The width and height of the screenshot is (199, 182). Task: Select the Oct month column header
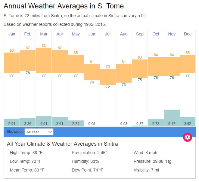[x=156, y=34]
